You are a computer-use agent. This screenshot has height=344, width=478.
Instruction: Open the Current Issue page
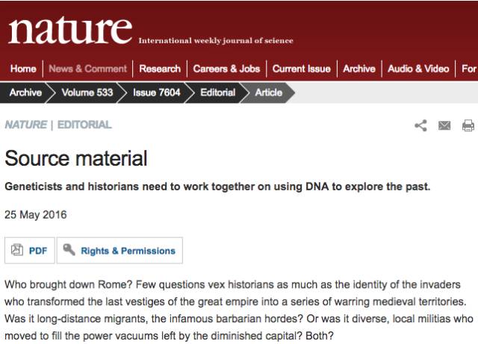coord(302,69)
